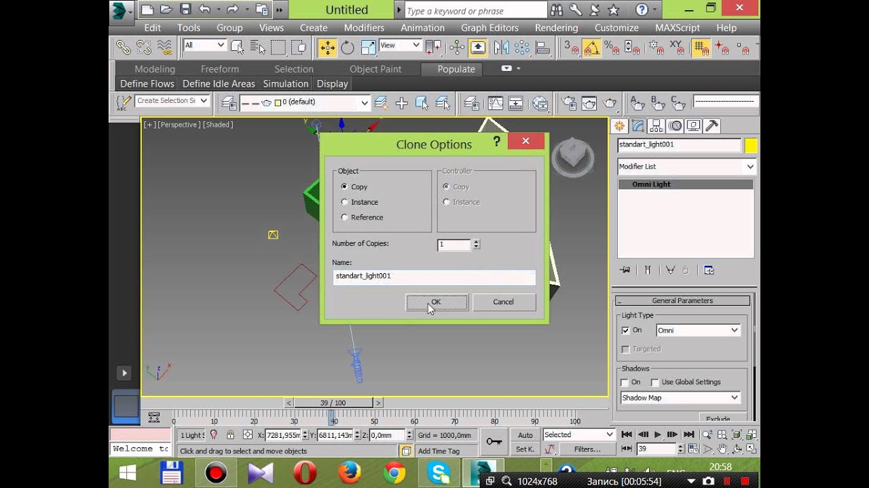The height and width of the screenshot is (488, 869).
Task: Click Cancel in Clone Options dialog
Action: 504,302
